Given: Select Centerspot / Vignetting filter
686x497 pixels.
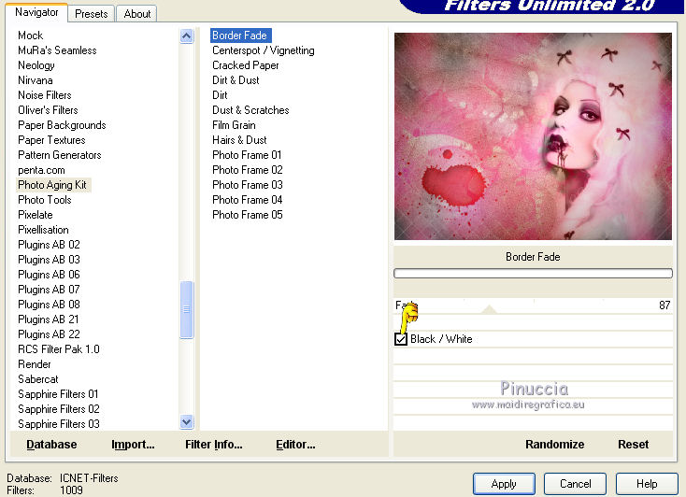Looking at the screenshot, I should pyautogui.click(x=264, y=50).
